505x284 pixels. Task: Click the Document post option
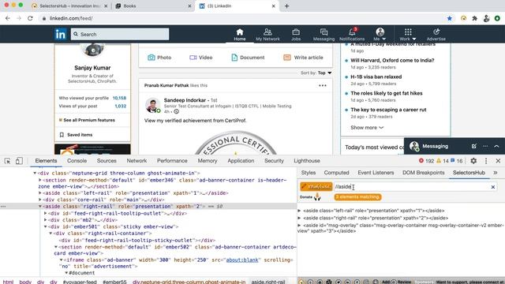pyautogui.click(x=248, y=58)
